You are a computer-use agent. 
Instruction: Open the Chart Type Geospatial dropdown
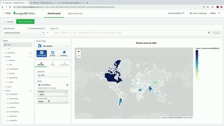tap(52, 46)
